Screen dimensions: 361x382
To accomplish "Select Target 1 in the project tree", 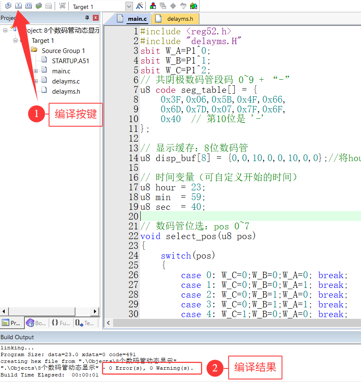I will (43, 41).
